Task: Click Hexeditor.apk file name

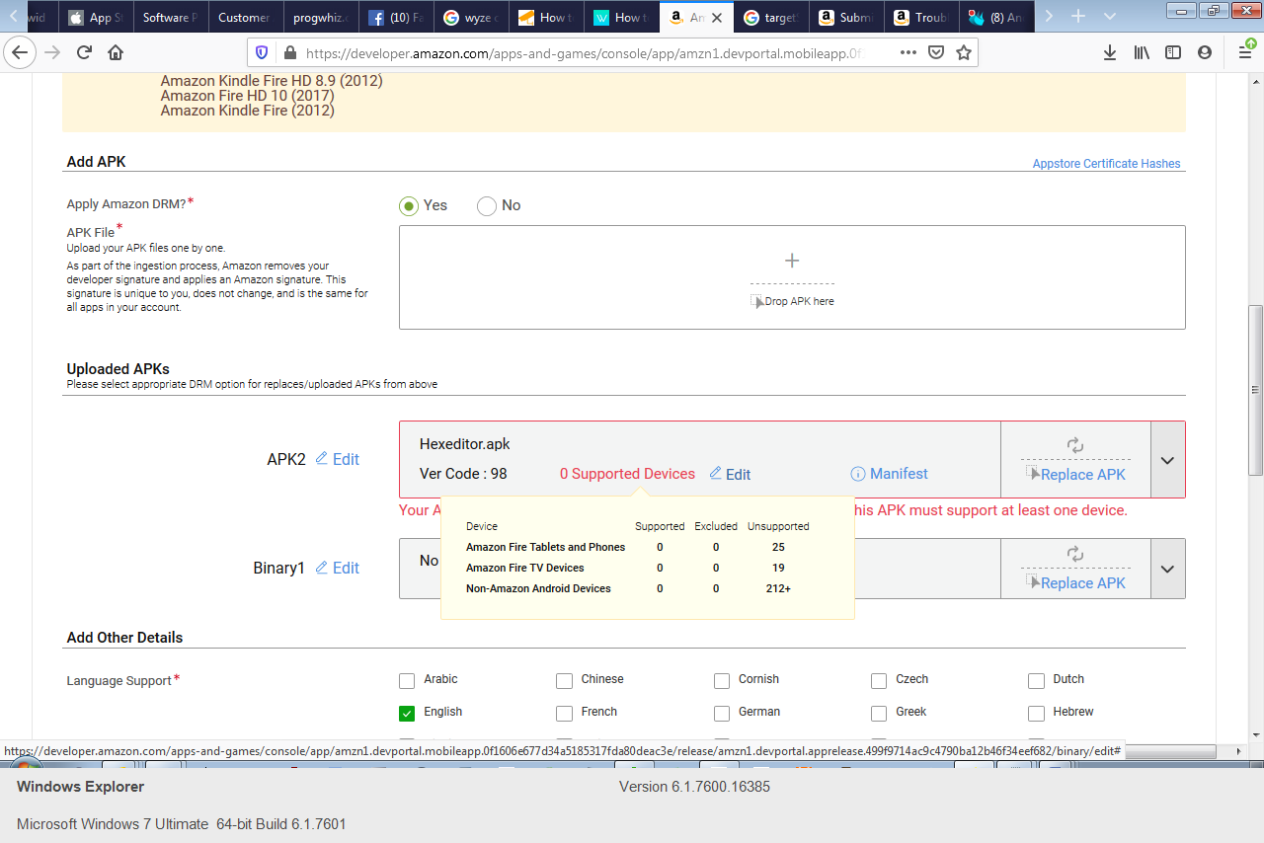Action: pos(465,444)
